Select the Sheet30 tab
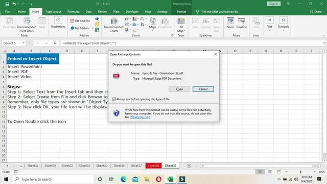The image size is (327, 184). click(102, 166)
